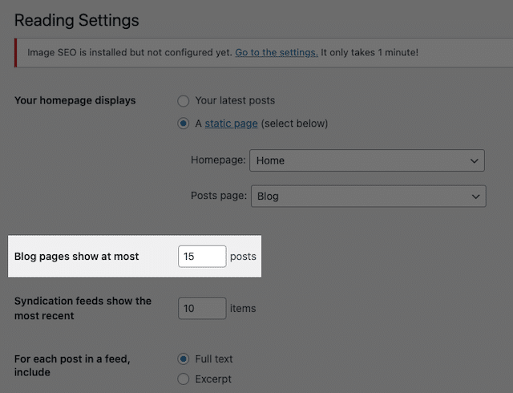Click the "Reading Settings" page title
This screenshot has width=513, height=393.
tap(77, 20)
